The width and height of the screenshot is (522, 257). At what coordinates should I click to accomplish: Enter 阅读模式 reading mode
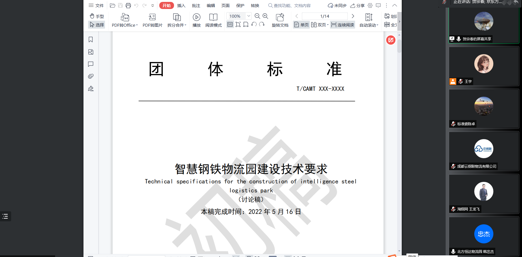(213, 17)
